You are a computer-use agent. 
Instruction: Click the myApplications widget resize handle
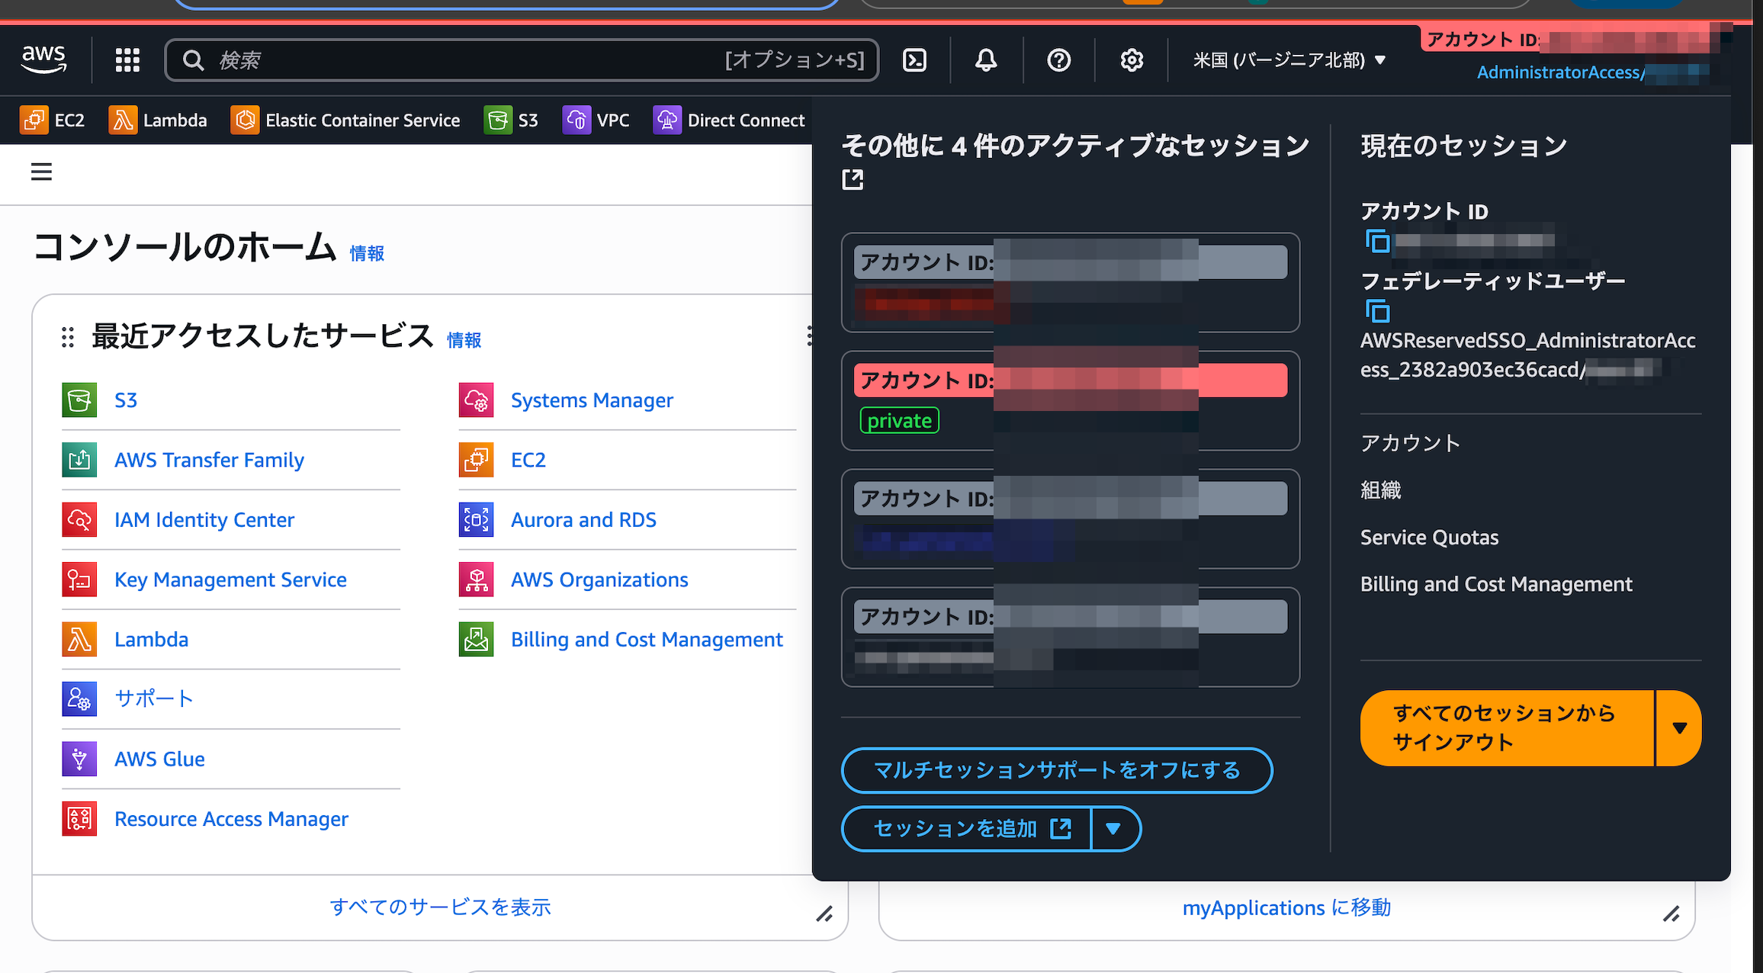point(1671,914)
